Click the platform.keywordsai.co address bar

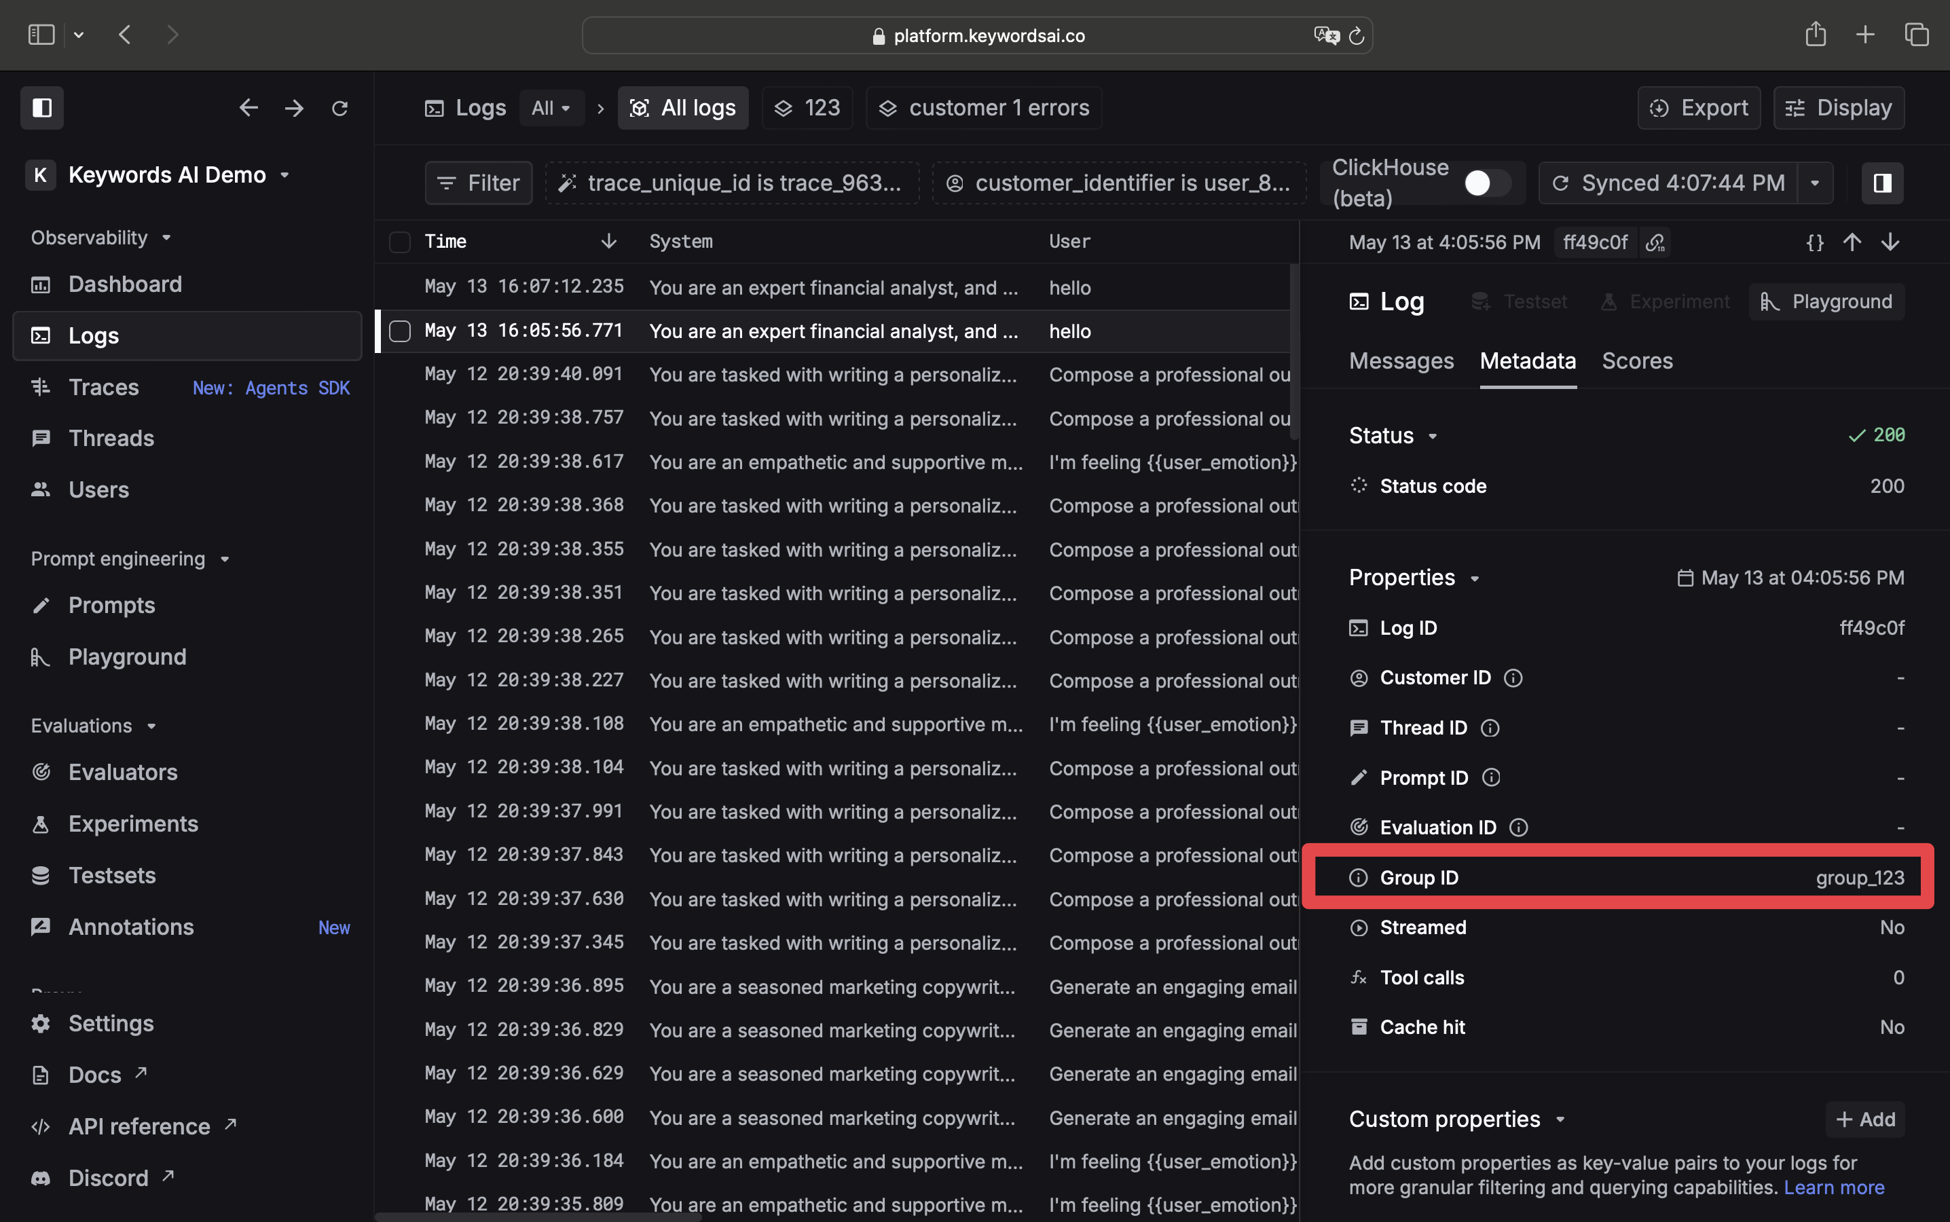(977, 35)
